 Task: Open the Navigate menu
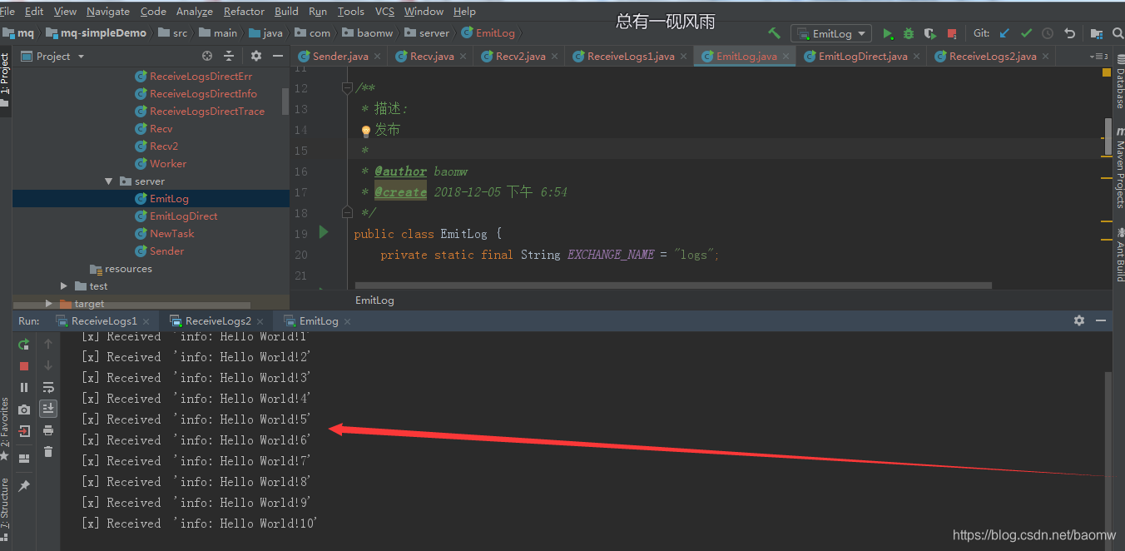108,11
